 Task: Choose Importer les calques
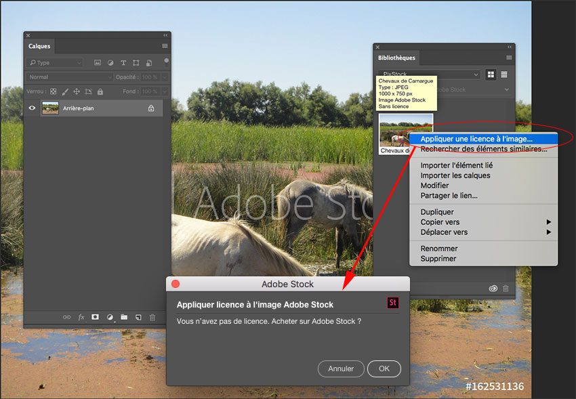click(x=483, y=175)
